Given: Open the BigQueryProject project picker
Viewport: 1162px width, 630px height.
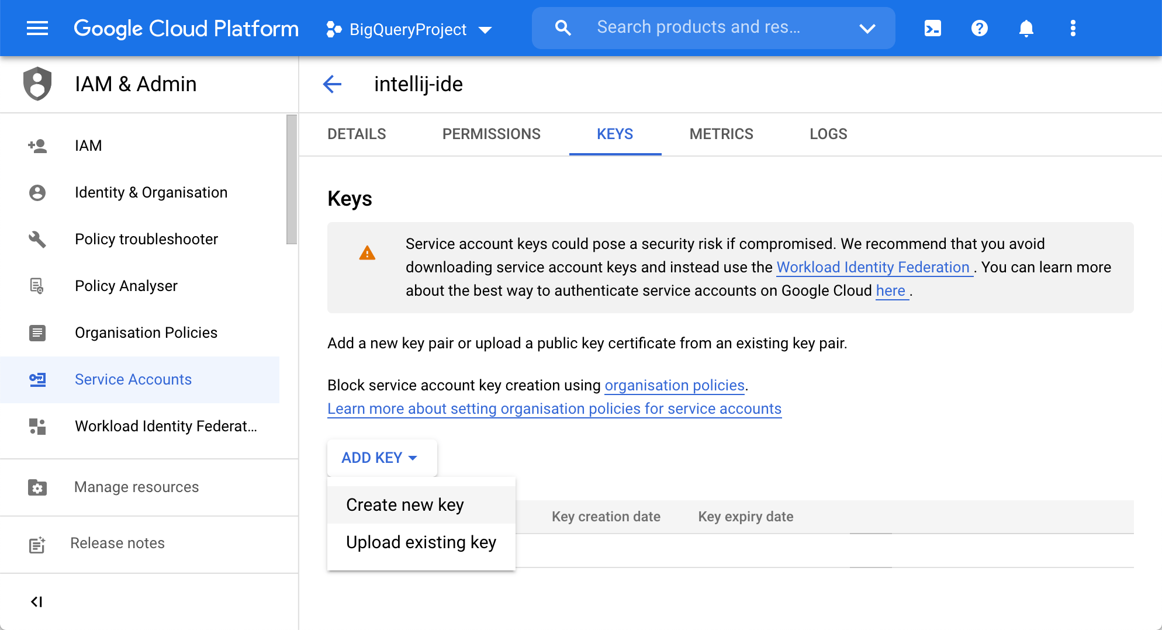Looking at the screenshot, I should coord(409,28).
